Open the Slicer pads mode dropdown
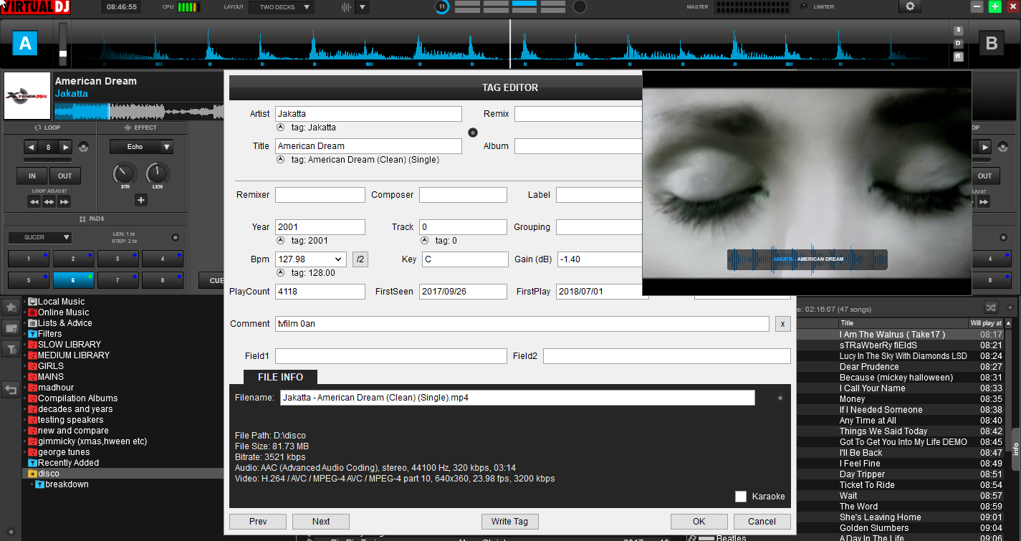The height and width of the screenshot is (541, 1021). click(40, 237)
